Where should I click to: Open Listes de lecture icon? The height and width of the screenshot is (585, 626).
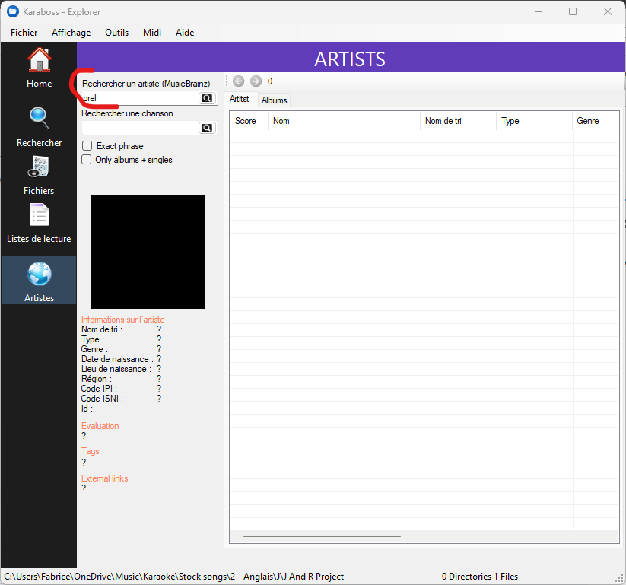point(39,215)
